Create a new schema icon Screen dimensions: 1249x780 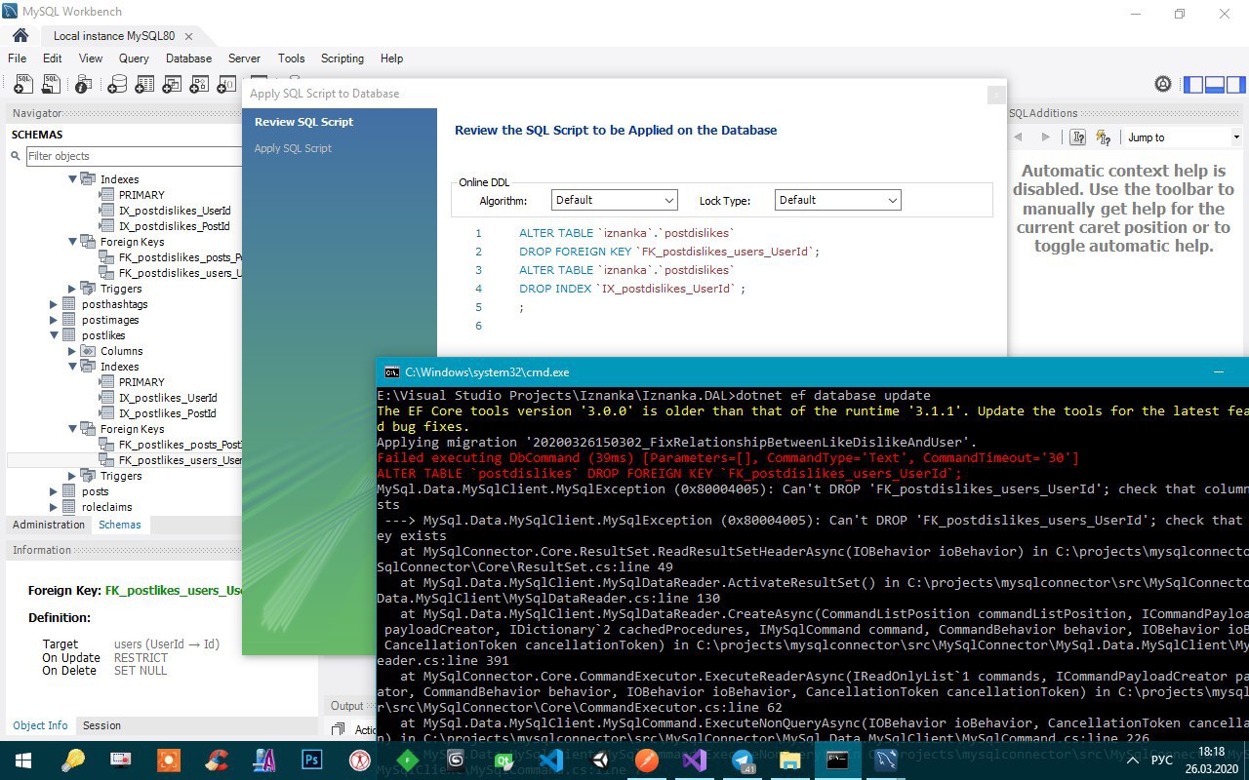tap(117, 85)
